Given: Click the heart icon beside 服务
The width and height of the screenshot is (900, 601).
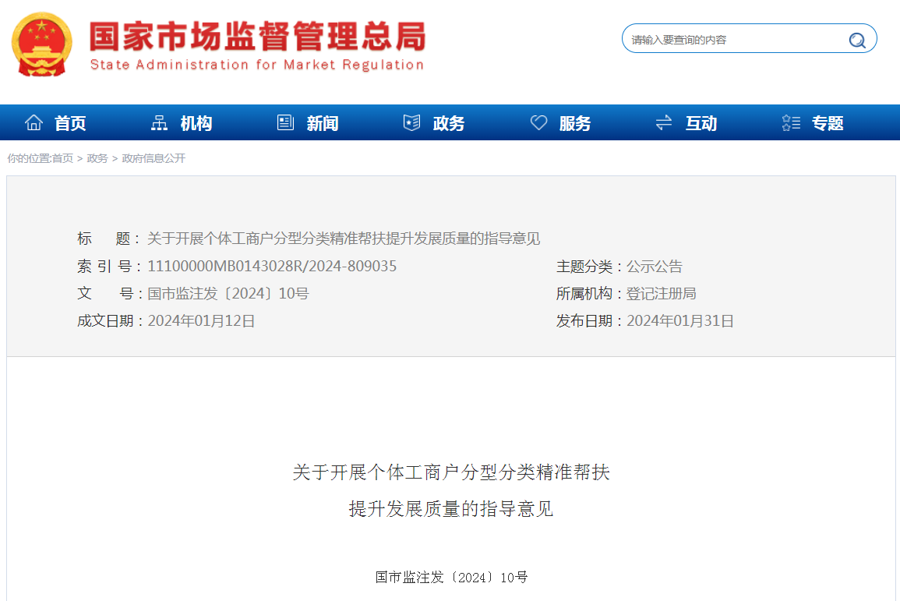Looking at the screenshot, I should tap(538, 122).
